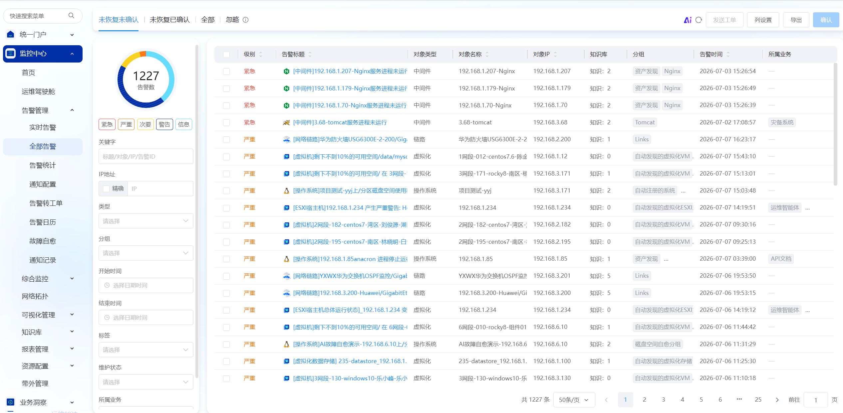Check the 192.168.1.207-Nginx alert row
This screenshot has height=413, width=843.
coord(226,71)
